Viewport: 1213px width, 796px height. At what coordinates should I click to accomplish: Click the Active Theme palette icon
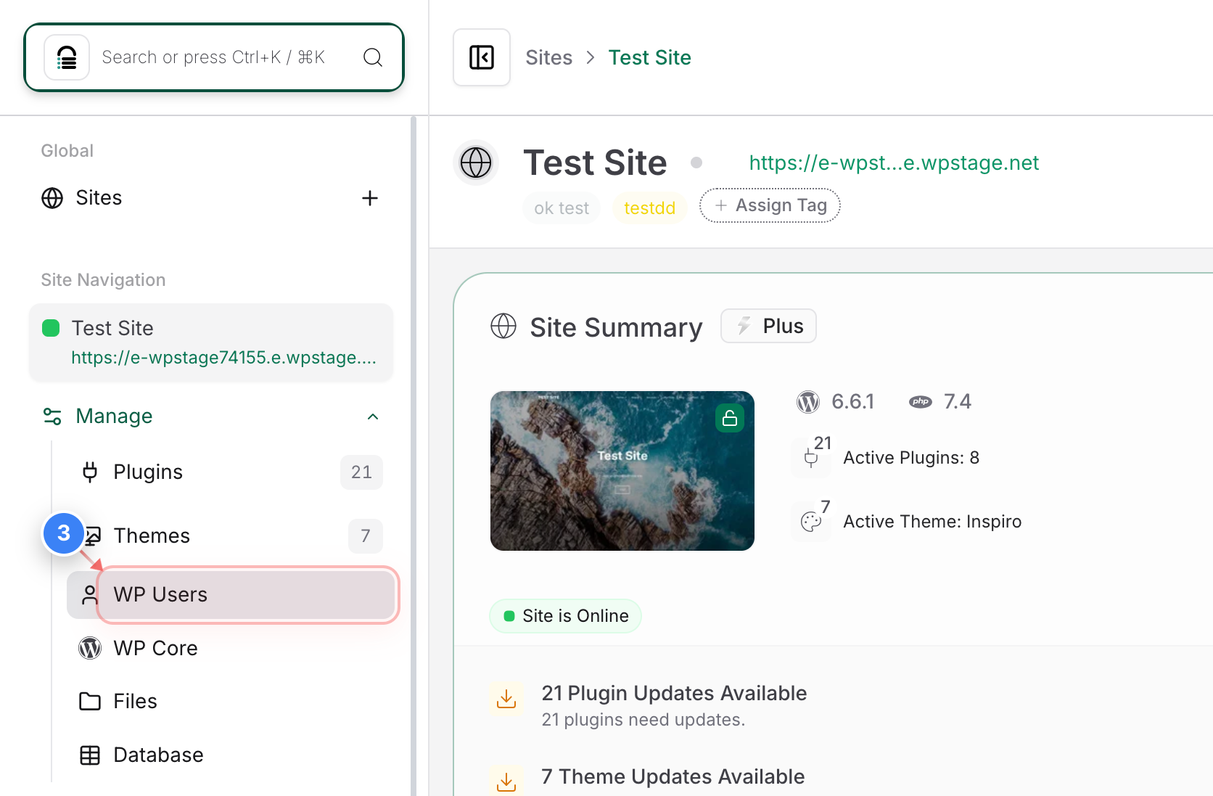pos(811,522)
